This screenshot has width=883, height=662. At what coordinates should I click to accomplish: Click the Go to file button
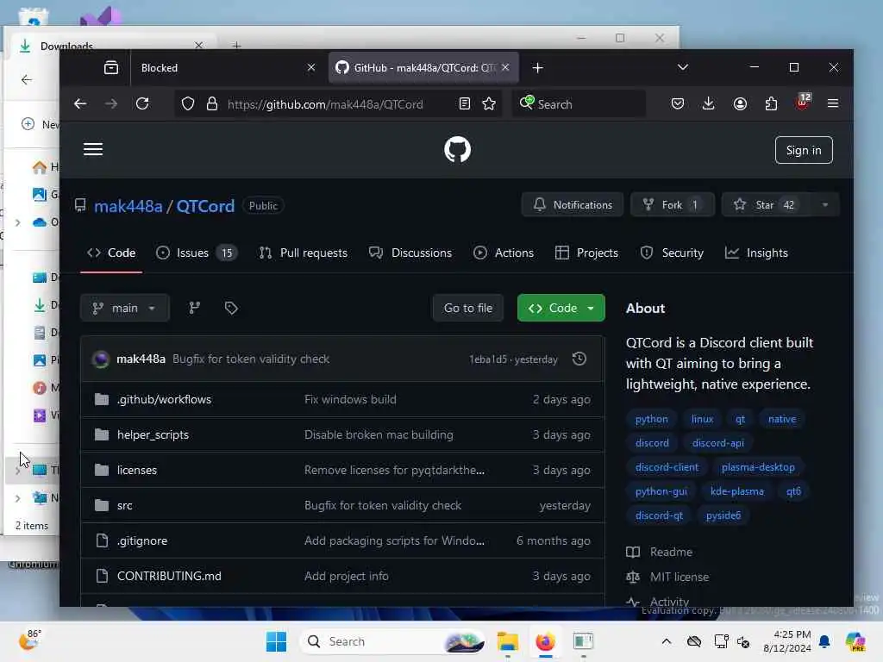(468, 308)
